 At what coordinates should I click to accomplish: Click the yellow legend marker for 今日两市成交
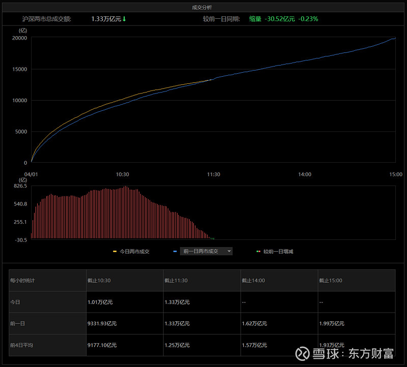[115, 251]
